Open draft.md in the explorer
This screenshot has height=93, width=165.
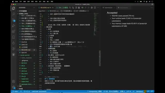pos(24,45)
